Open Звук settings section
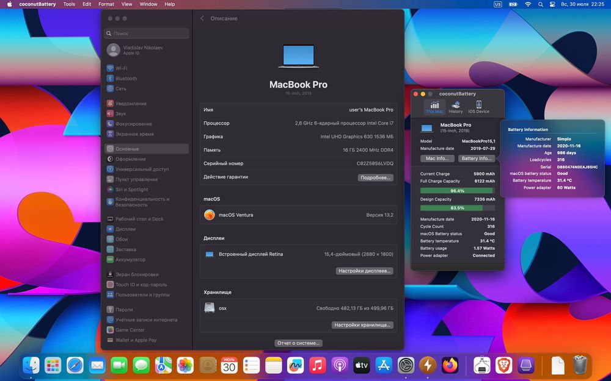This screenshot has width=611, height=381. (147, 113)
